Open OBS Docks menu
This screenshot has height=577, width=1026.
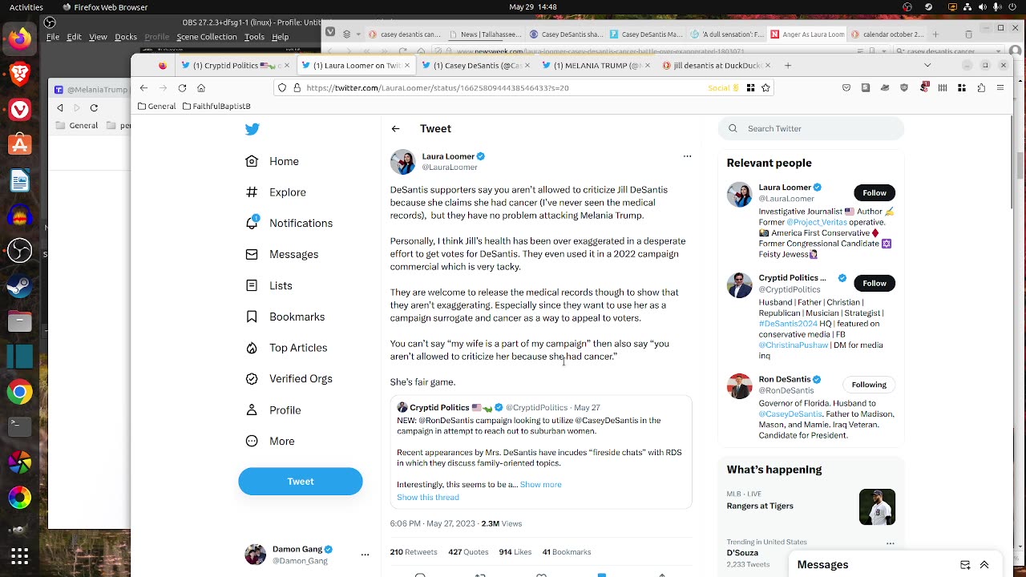126,37
